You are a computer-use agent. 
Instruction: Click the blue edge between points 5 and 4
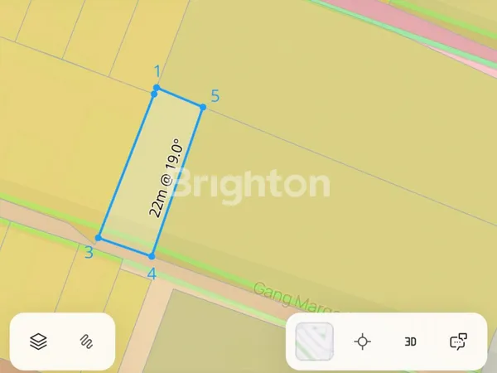177,182
